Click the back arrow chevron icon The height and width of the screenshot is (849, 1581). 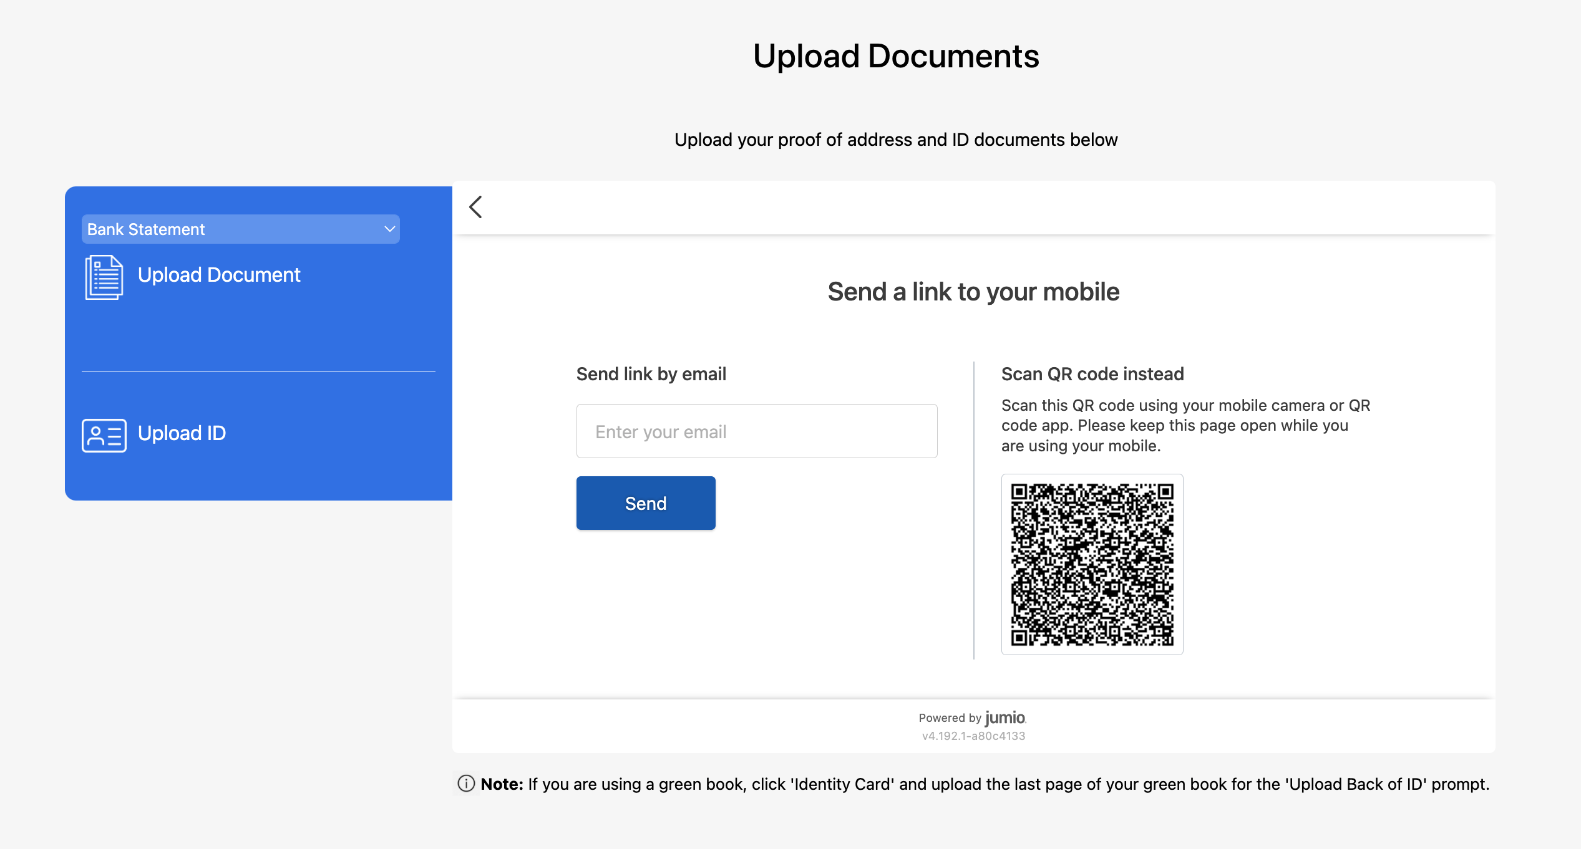(475, 207)
